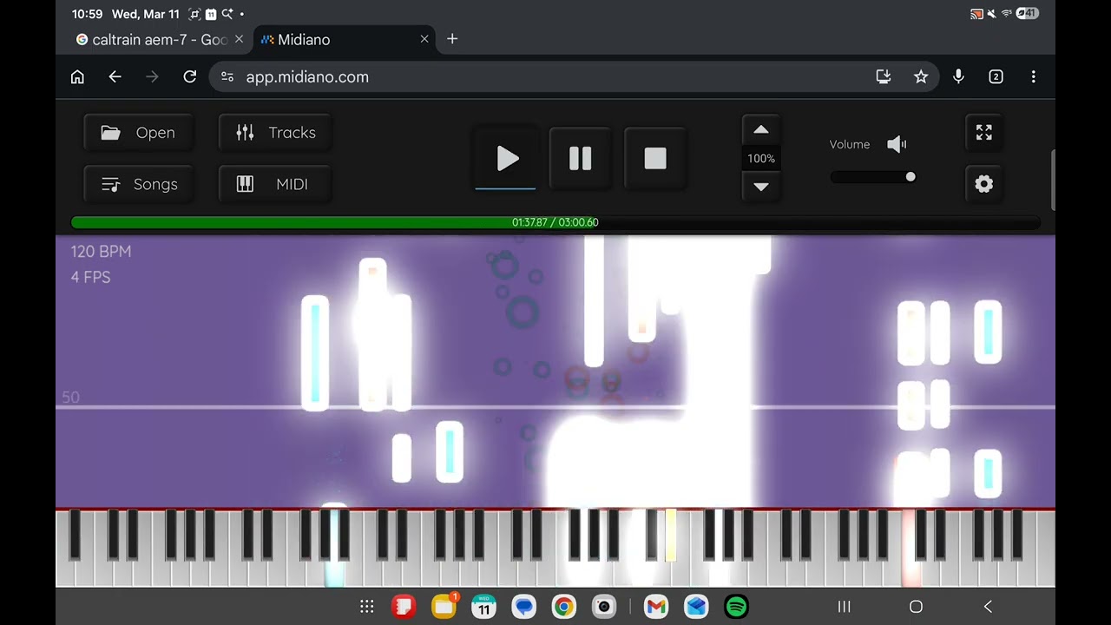Select the Midiano browser tab
The height and width of the screenshot is (625, 1111).
click(337, 39)
